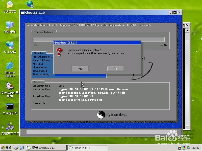
Task: Click 'Percent complete' in Statistics
Action: coord(42,57)
